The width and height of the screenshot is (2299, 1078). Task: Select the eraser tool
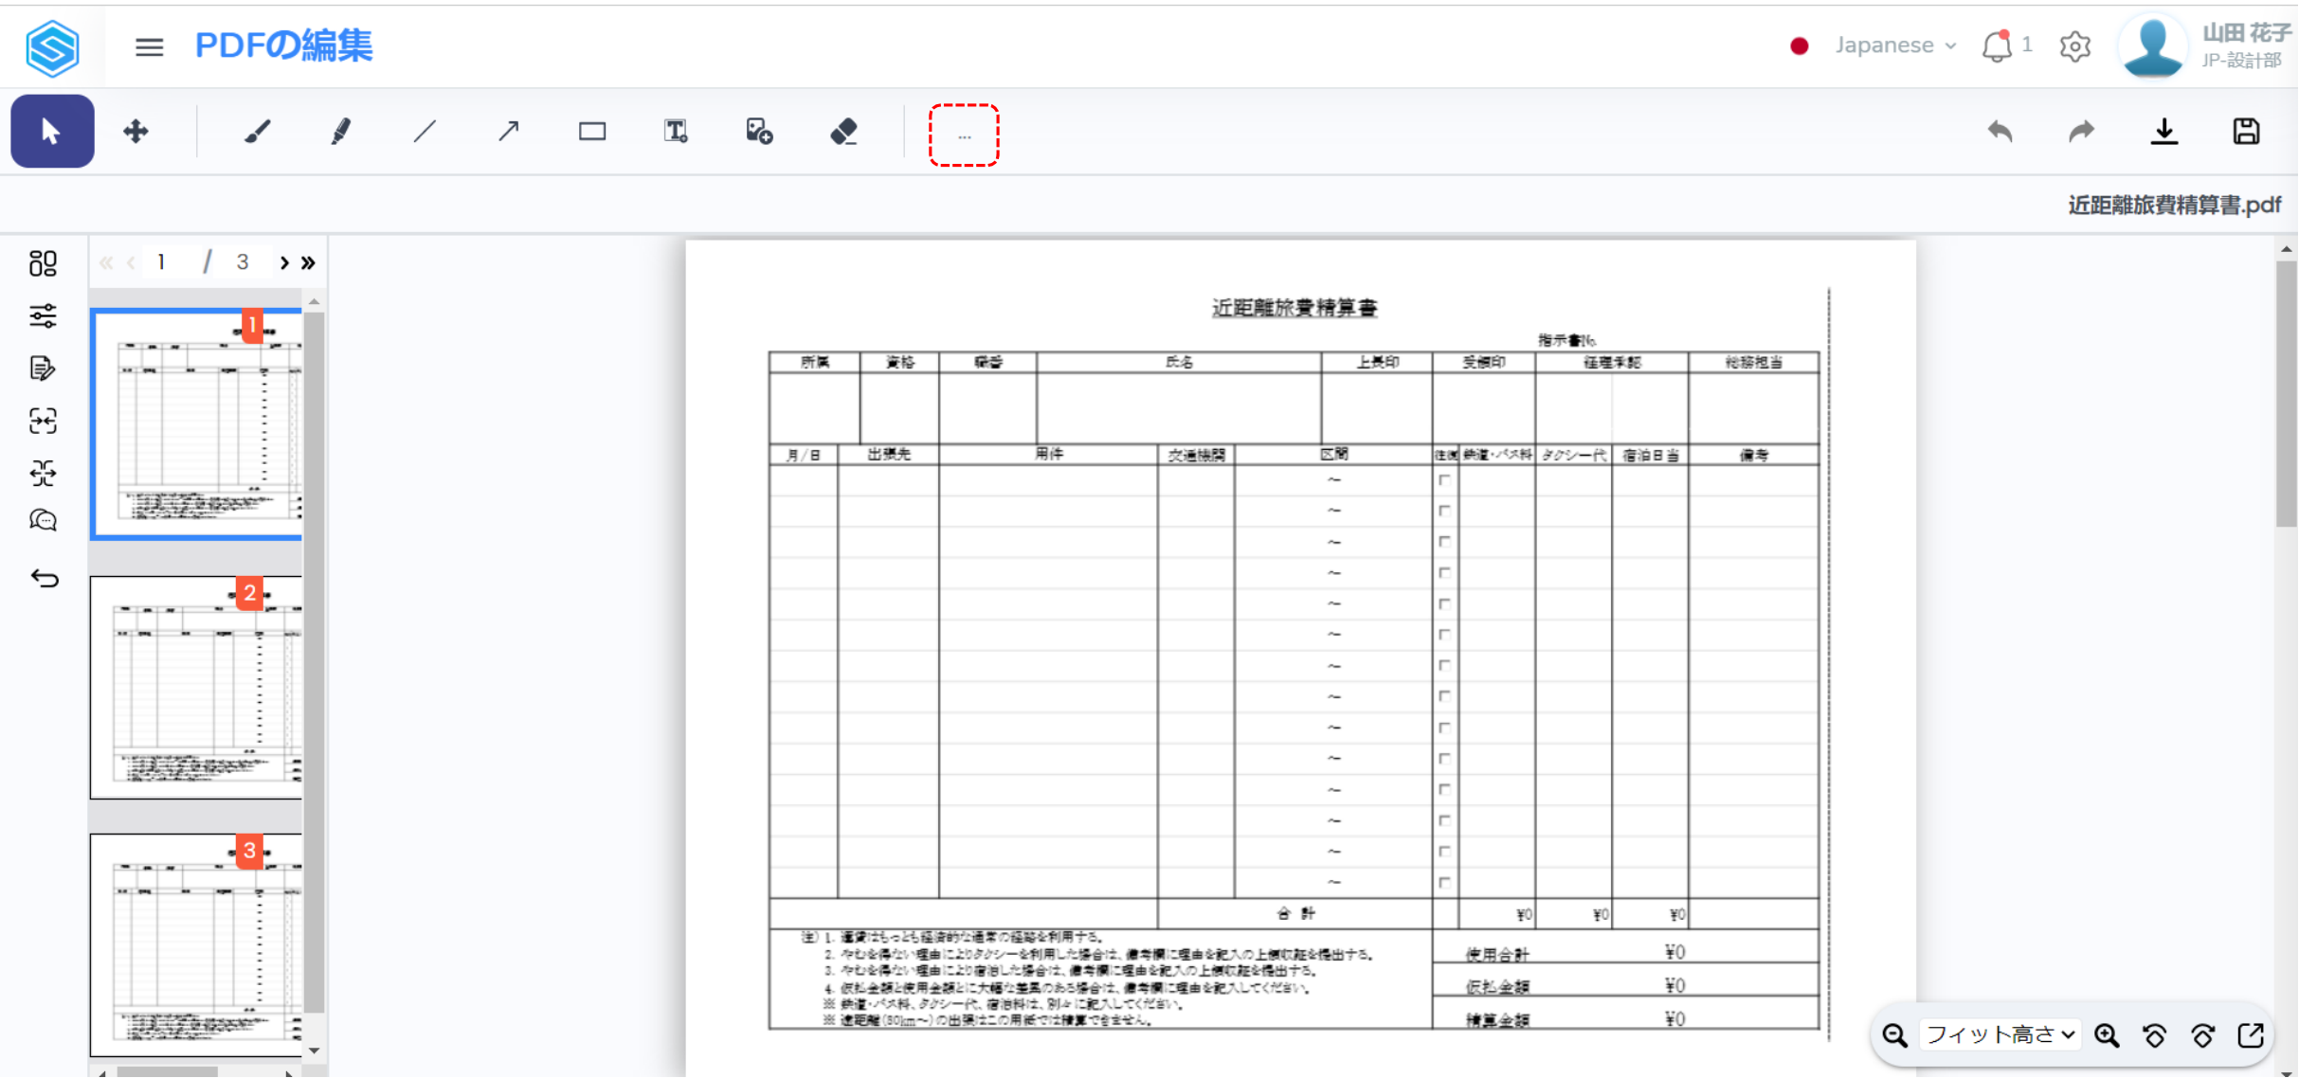point(843,132)
